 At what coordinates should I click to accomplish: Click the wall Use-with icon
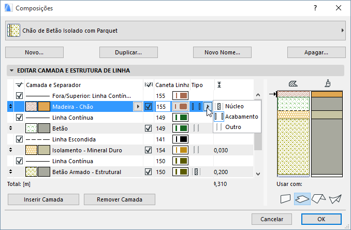tap(285, 198)
